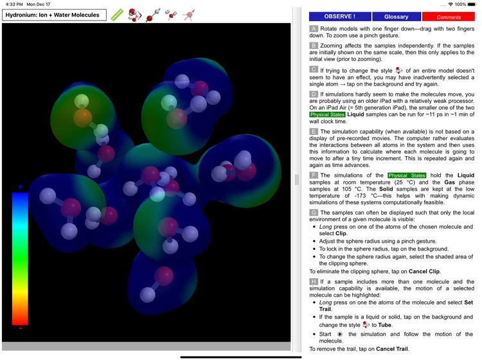Tap the gray 'B' paragraph marker

click(314, 46)
